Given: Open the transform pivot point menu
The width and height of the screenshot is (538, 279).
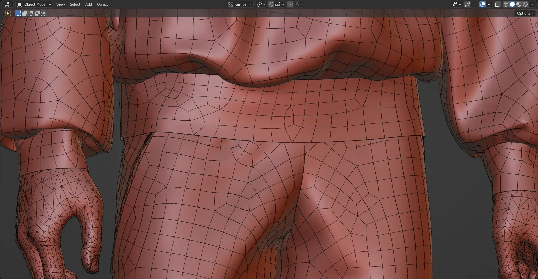Looking at the screenshot, I should coord(261,4).
